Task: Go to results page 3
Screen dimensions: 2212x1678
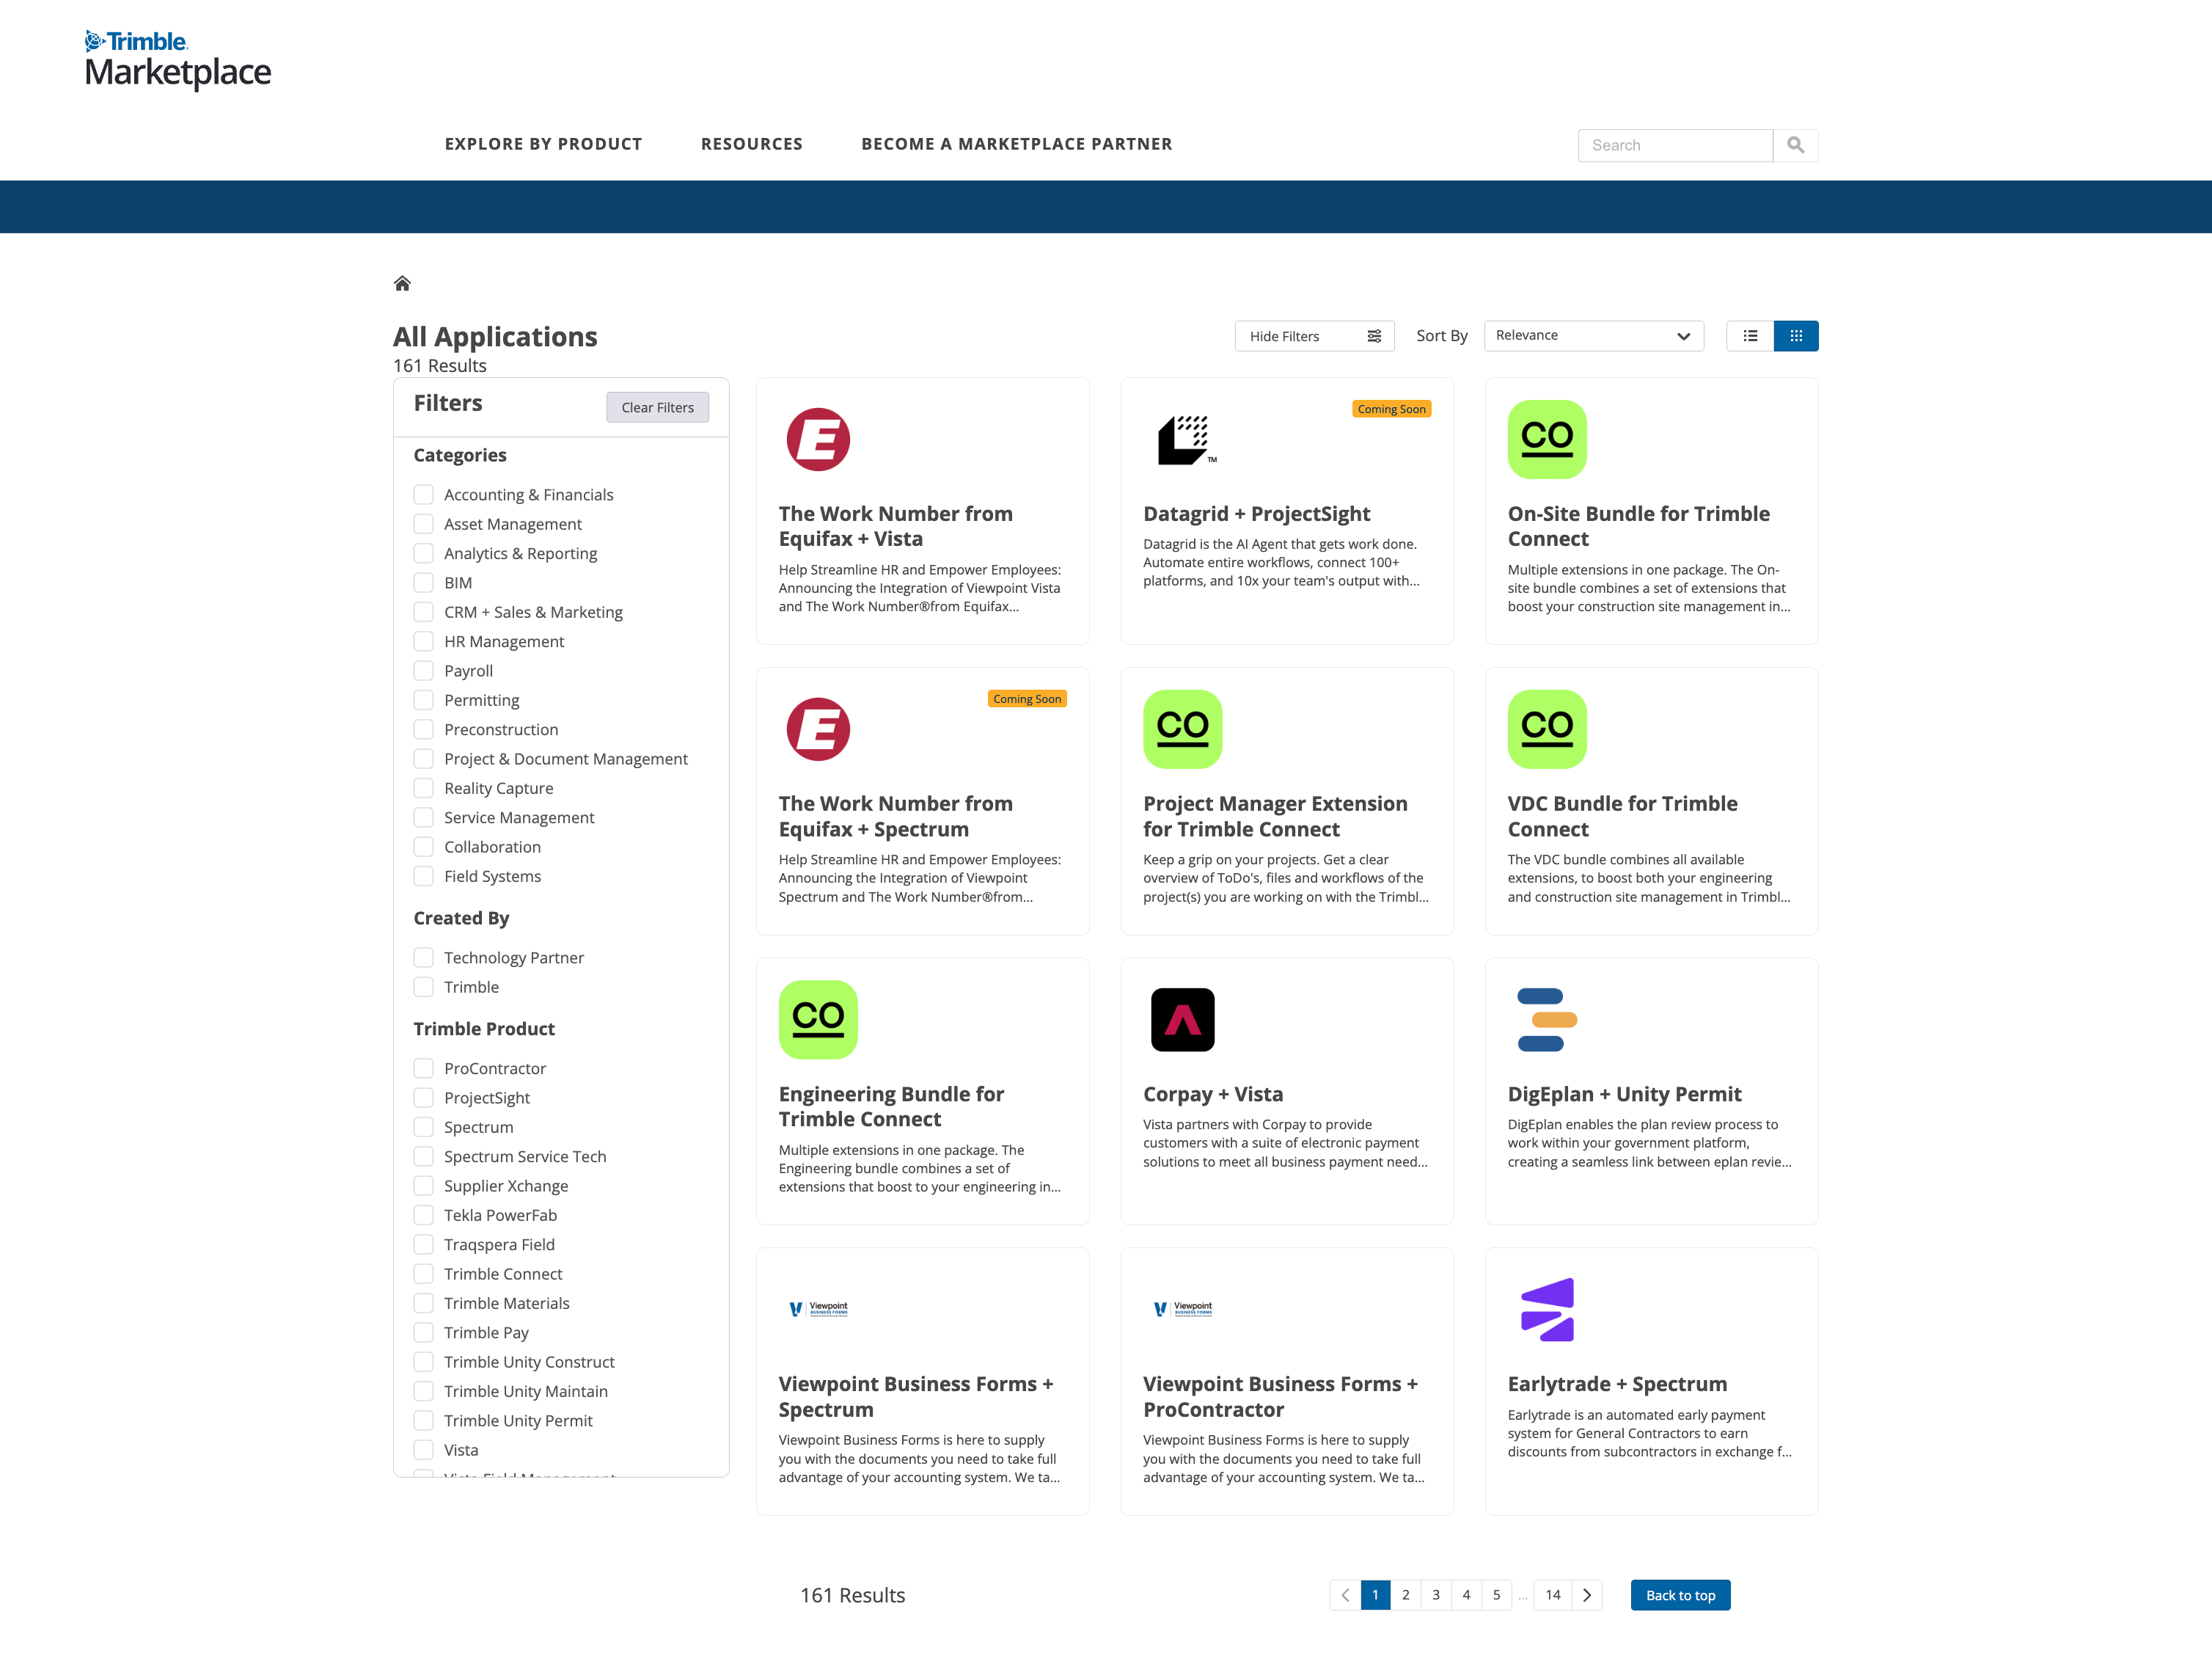Action: (1436, 1595)
